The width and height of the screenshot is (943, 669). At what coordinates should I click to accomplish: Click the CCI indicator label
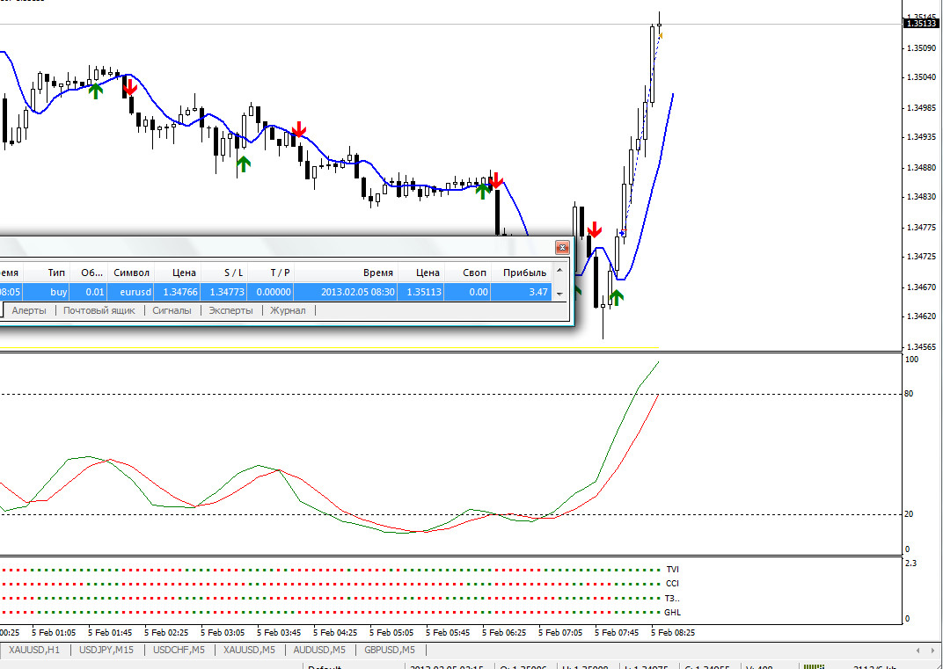(x=672, y=584)
